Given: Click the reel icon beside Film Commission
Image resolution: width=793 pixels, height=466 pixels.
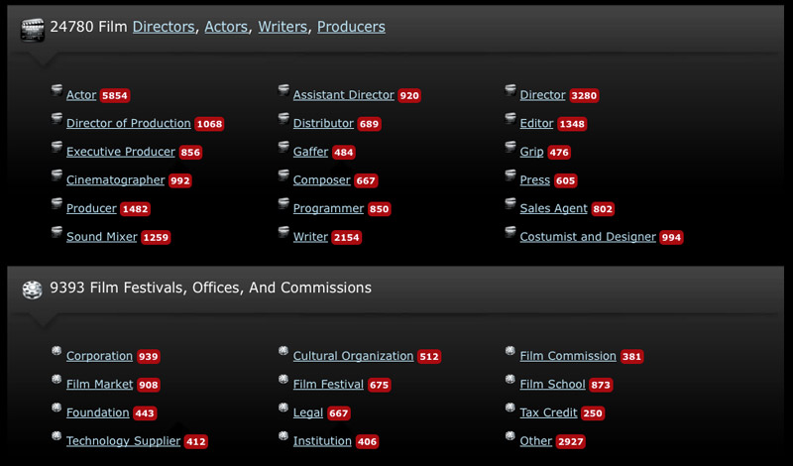Looking at the screenshot, I should (510, 353).
